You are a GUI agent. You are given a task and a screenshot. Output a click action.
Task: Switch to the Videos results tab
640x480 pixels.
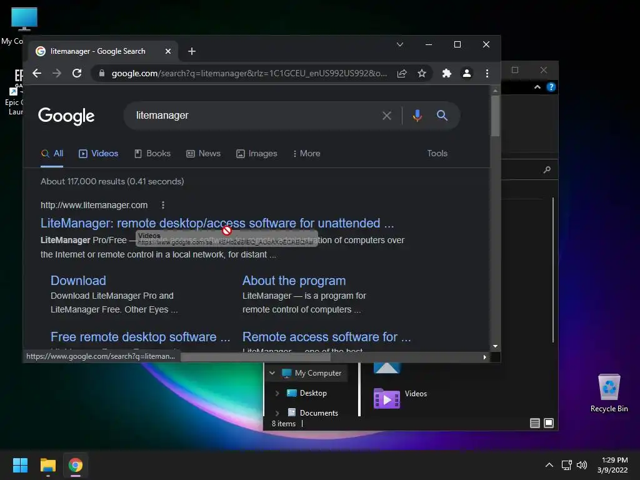pos(98,154)
